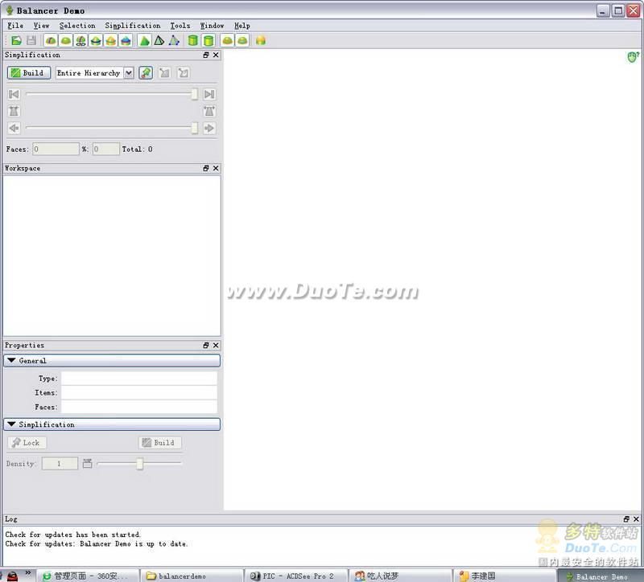Click the orange layered dome toolbar icon
Screen dimensions: 644x582
110,40
